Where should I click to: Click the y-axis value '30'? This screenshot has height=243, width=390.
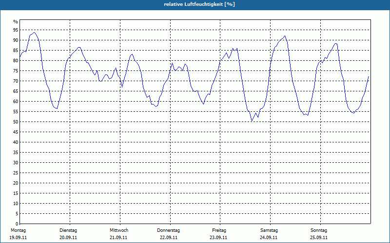coord(16,163)
